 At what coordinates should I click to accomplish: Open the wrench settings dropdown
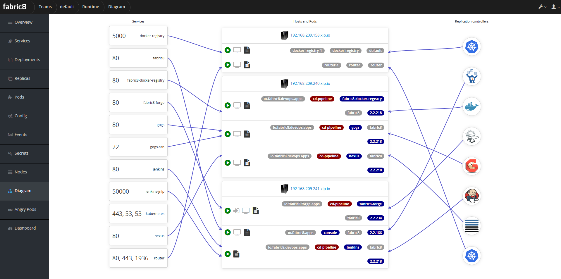[x=542, y=7]
